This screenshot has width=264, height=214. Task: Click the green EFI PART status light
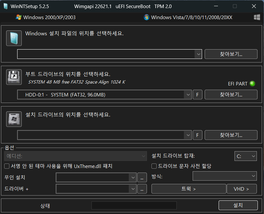(252, 84)
